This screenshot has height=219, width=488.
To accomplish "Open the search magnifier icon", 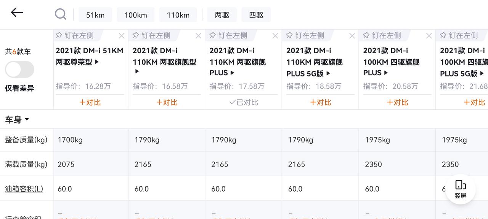I will pyautogui.click(x=61, y=14).
